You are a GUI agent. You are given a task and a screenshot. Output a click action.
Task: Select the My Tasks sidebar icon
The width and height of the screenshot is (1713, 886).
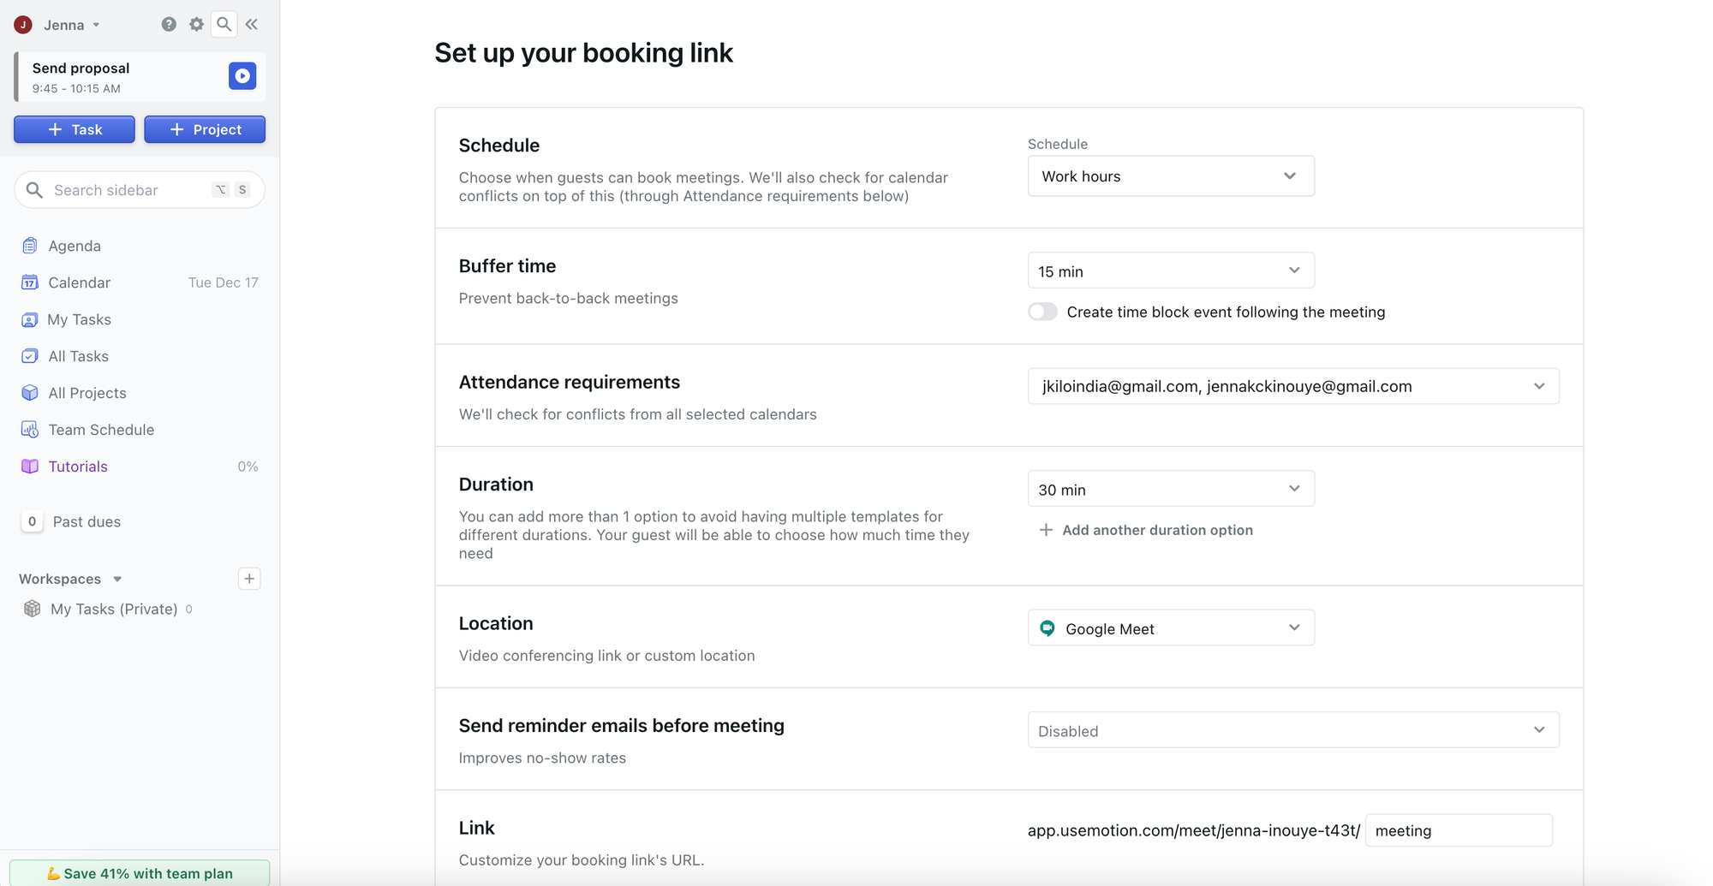29,319
